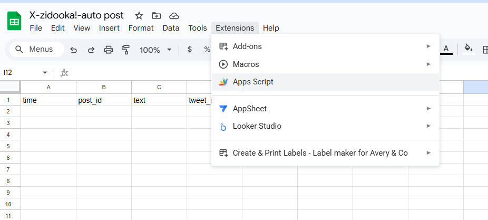Expand the name box dropdown arrow
This screenshot has width=488, height=220.
[x=45, y=72]
